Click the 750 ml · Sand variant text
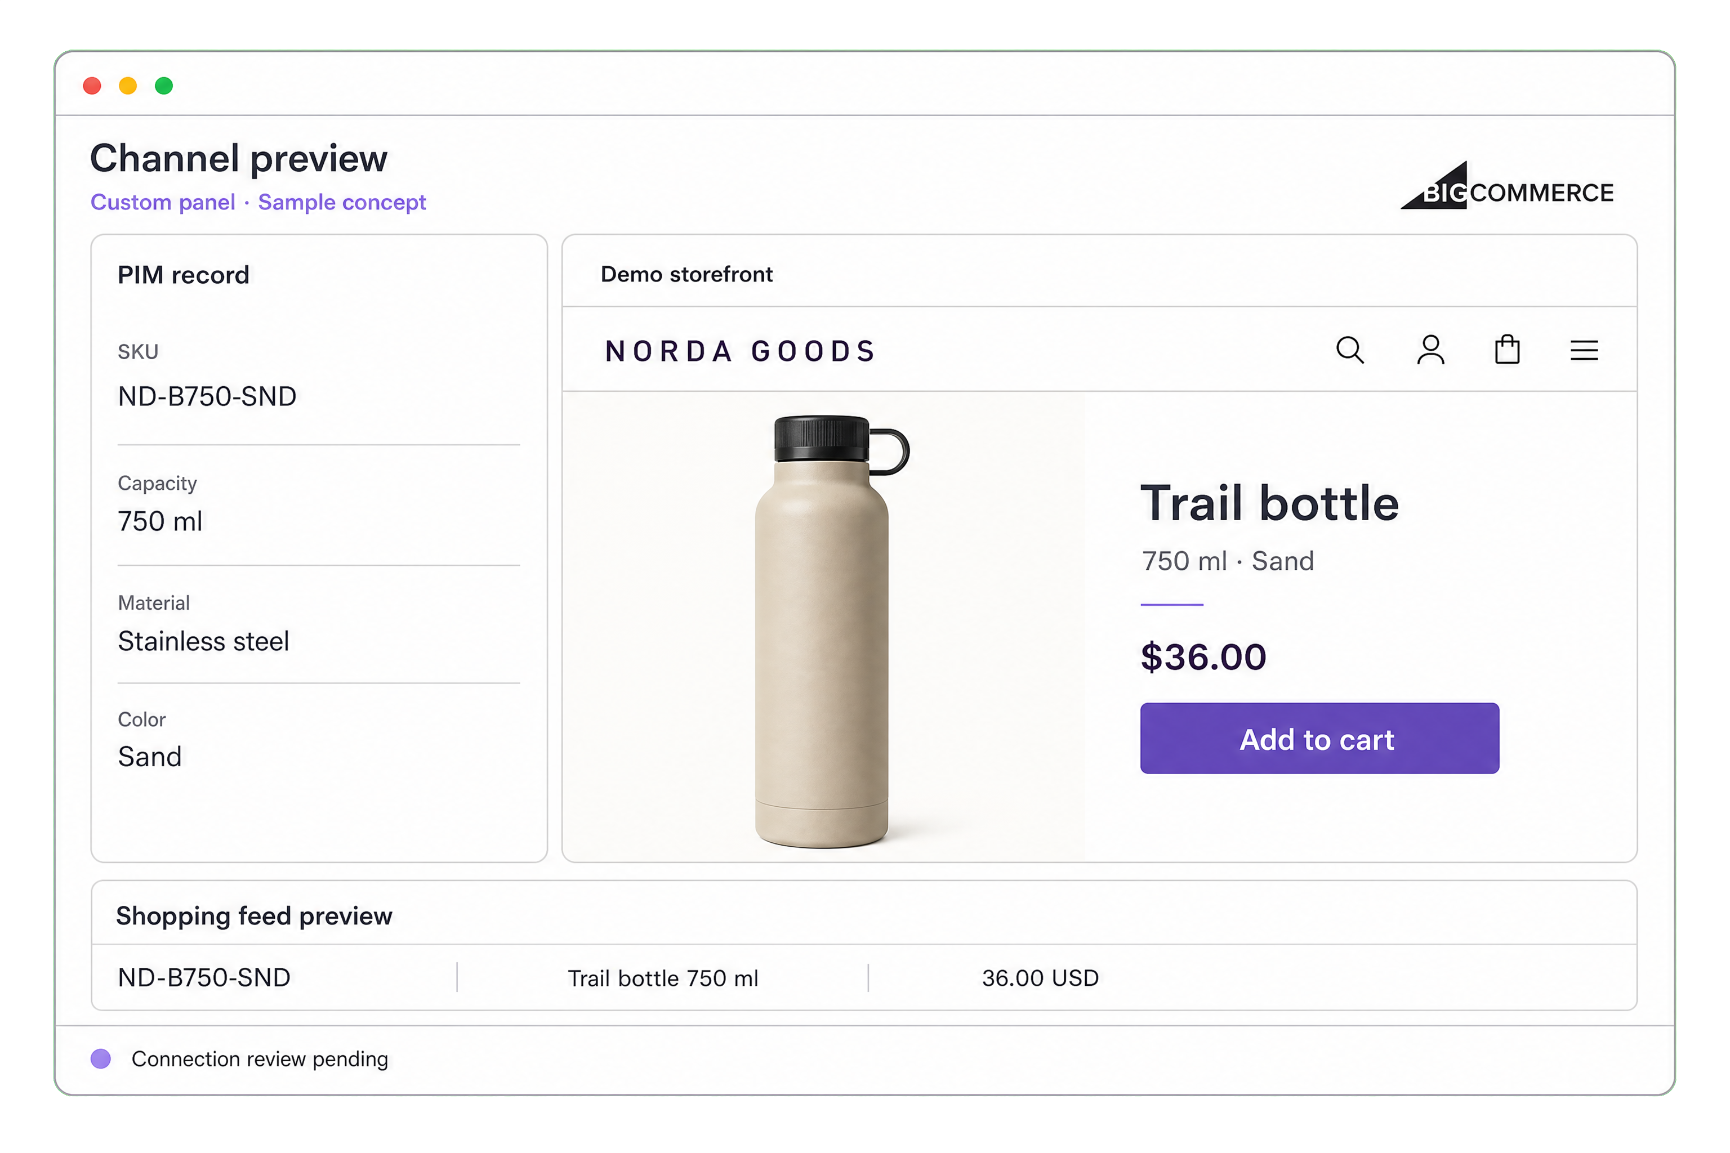Image resolution: width=1730 pixels, height=1153 pixels. 1228,561
